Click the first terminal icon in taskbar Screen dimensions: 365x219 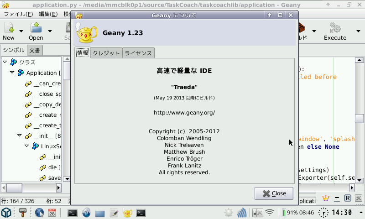point(72,213)
